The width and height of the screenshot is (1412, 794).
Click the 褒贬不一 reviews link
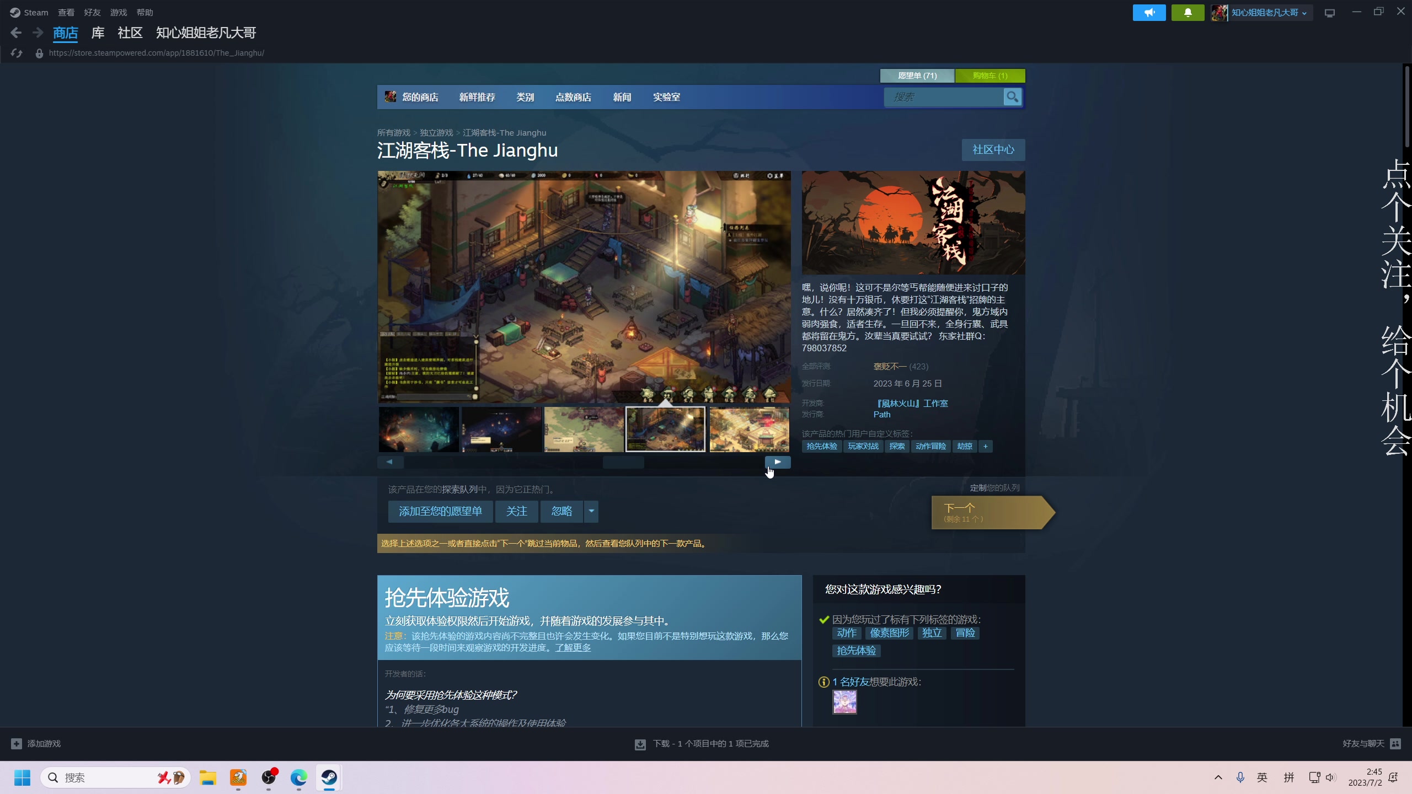890,367
